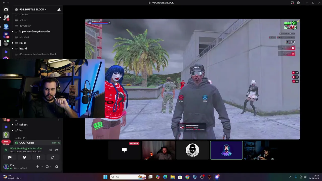The width and height of the screenshot is (322, 181).
Task: Open the inbox icon in title bar
Action: (292, 3)
